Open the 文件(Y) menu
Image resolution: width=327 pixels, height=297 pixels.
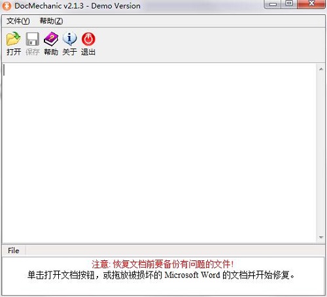pyautogui.click(x=18, y=21)
